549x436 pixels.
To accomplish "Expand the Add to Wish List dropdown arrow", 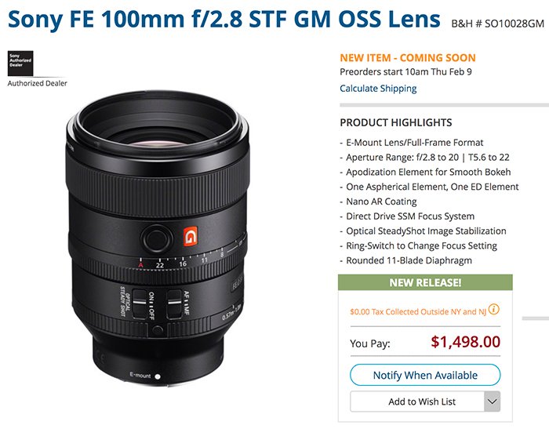I will (492, 402).
